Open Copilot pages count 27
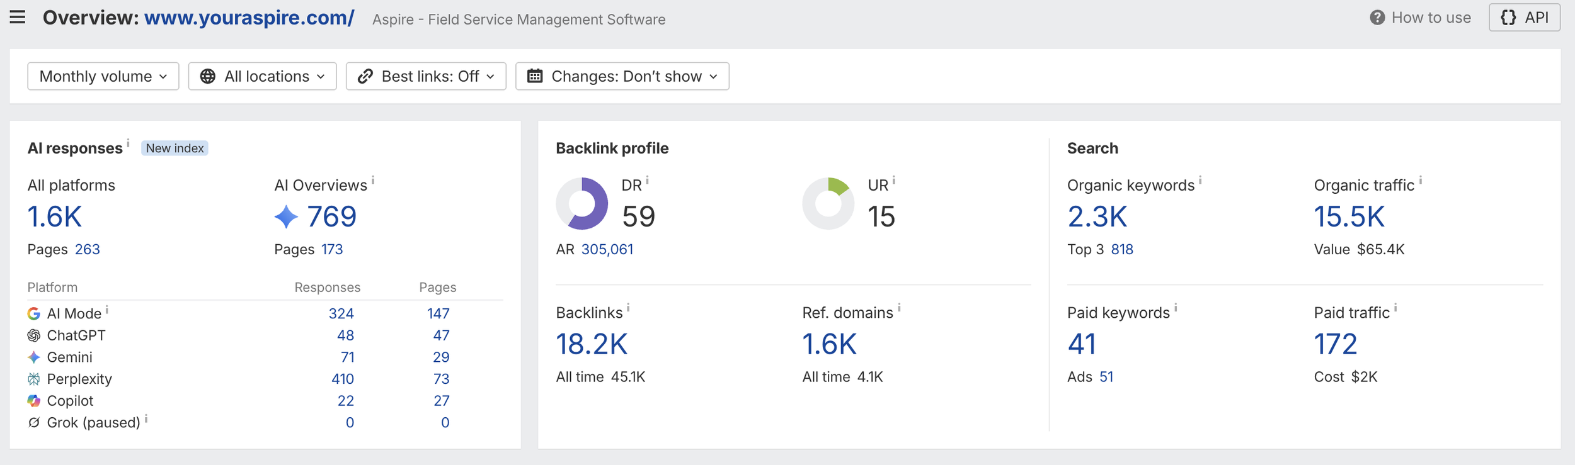This screenshot has height=465, width=1575. [x=442, y=401]
